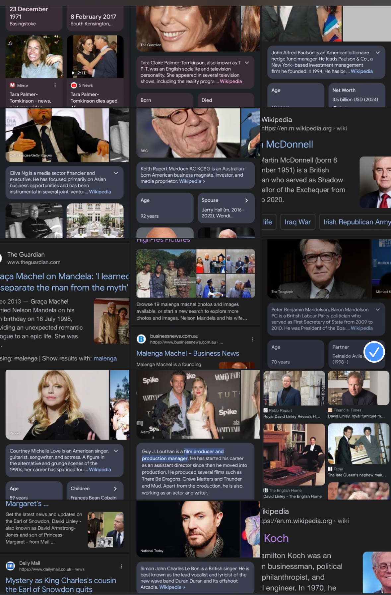Open the Malenga Machel - Business News result

188,353
